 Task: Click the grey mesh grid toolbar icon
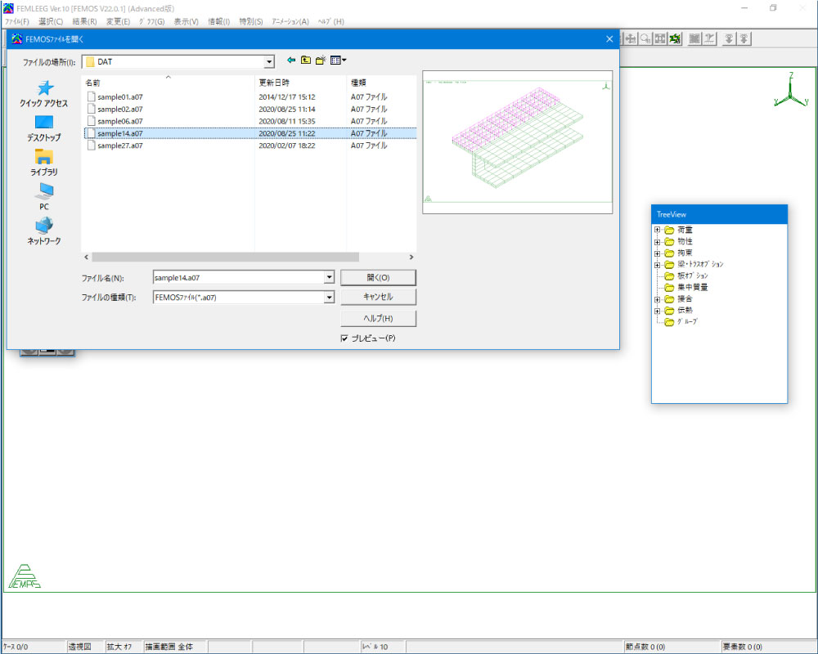coord(694,38)
